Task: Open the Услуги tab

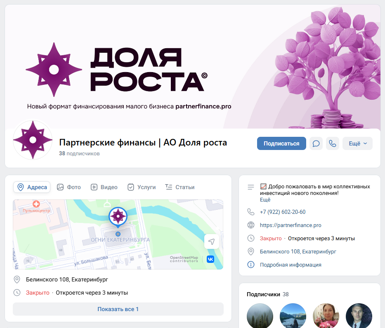Action: (142, 187)
